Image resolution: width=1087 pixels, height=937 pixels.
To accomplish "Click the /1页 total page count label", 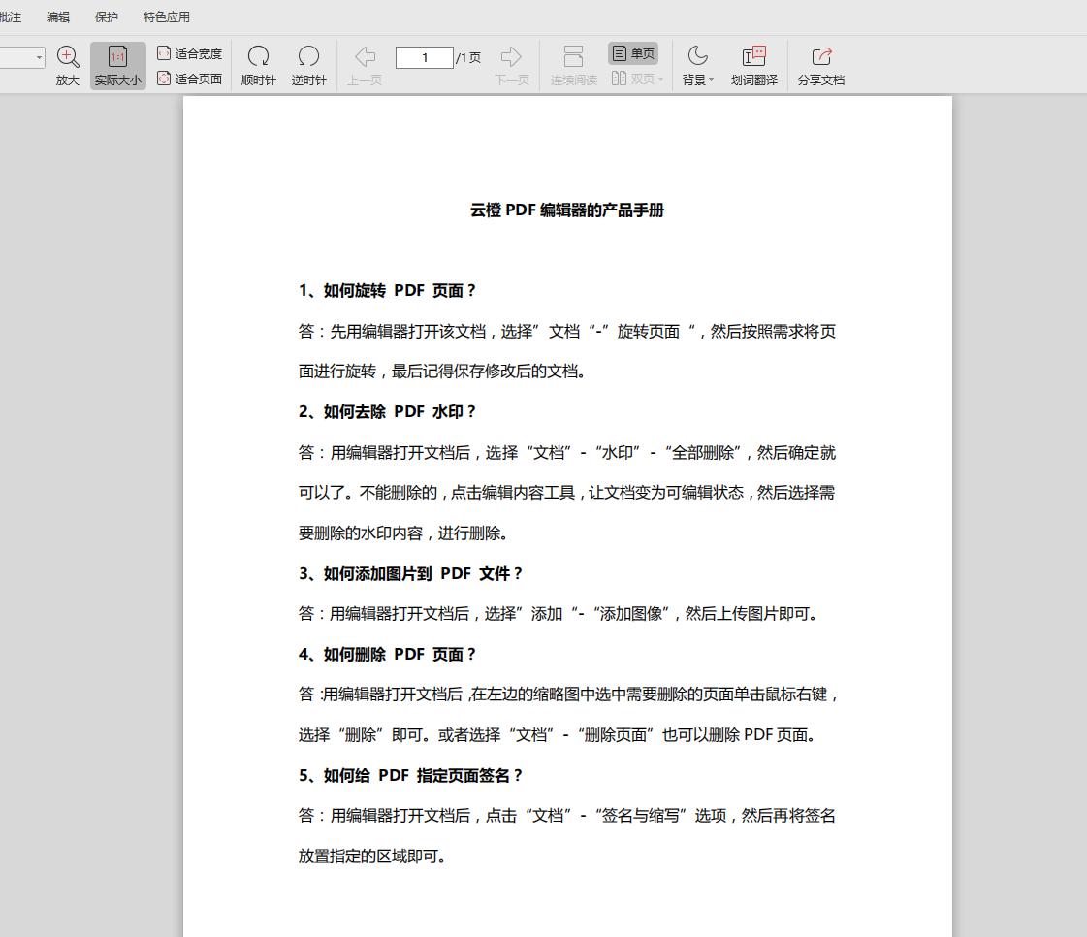I will (468, 57).
